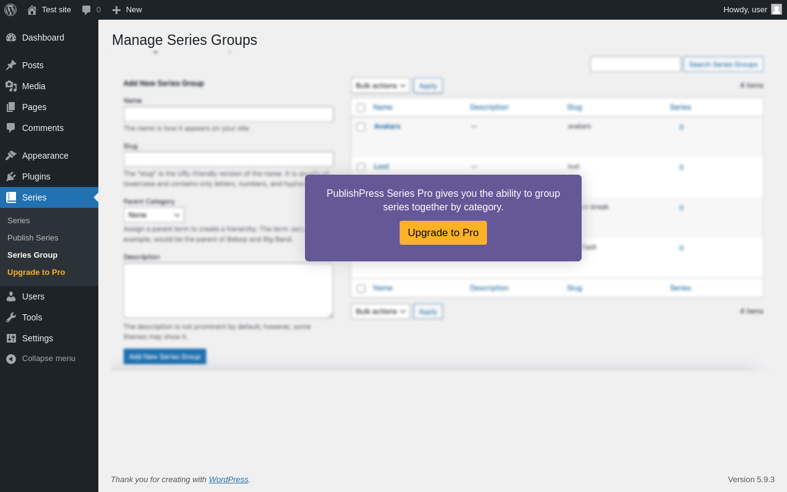Expand the bottom Bulk actions dropdown
The width and height of the screenshot is (787, 492).
(381, 311)
